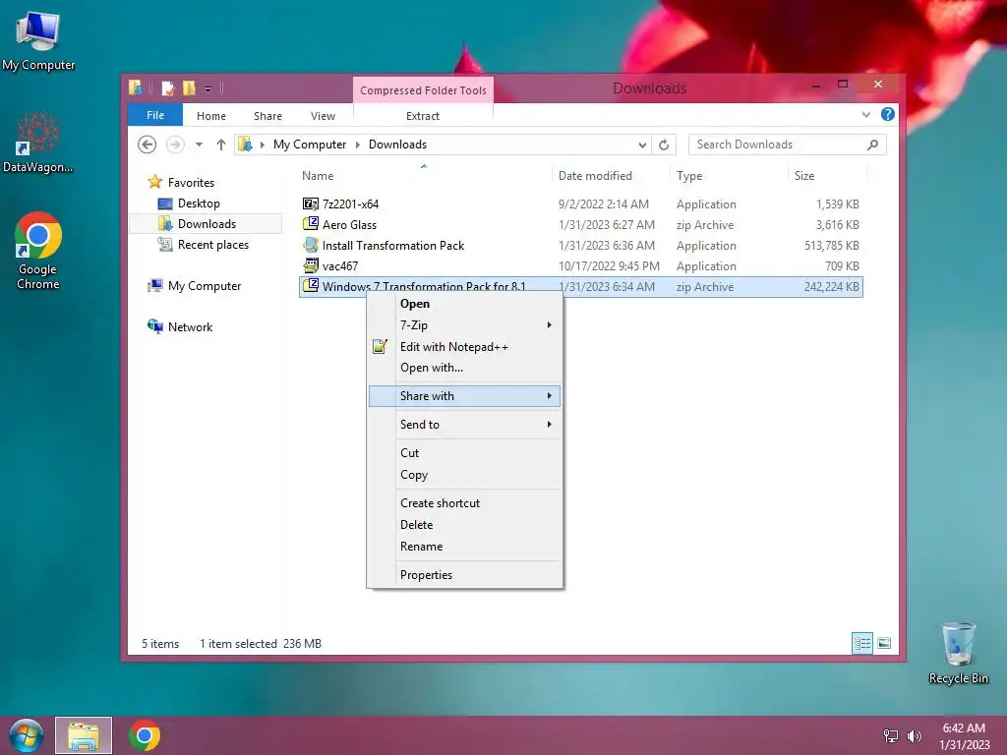Expand the ribbon with the chevron

866,114
